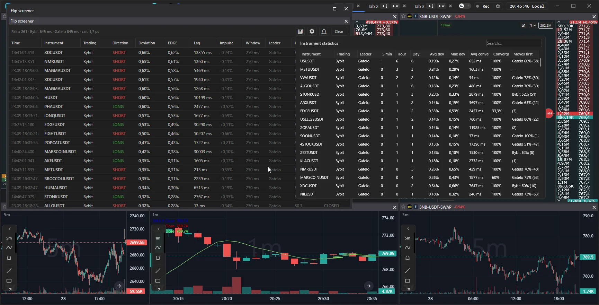The image size is (599, 305).
Task: Click the add-chart icon on Tab 3
Action: click(x=441, y=6)
